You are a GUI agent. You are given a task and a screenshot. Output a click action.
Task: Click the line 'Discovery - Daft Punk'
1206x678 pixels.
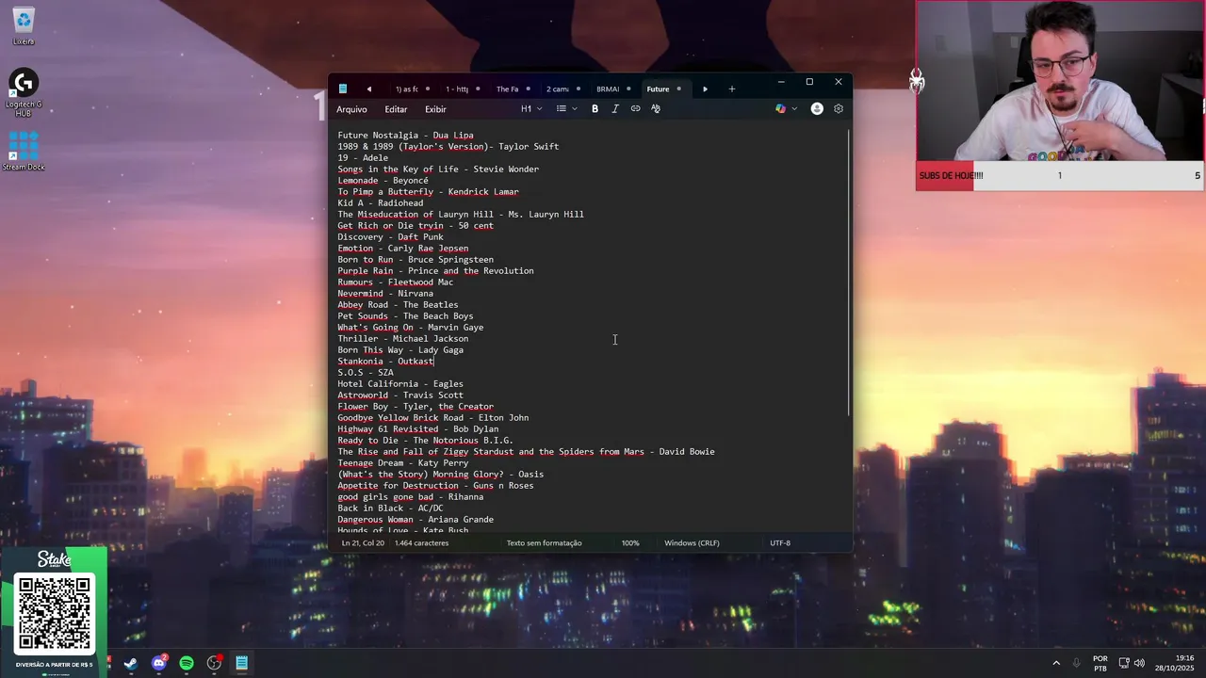coord(390,237)
